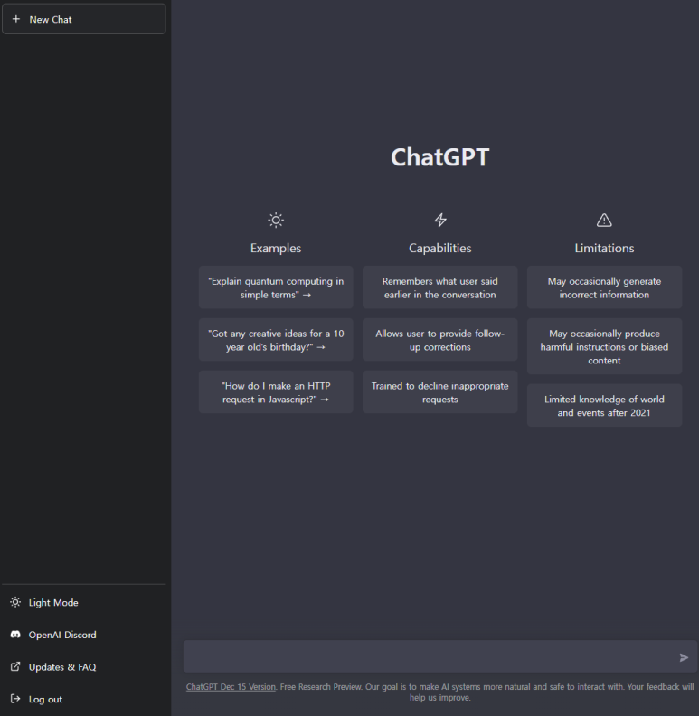Open the ChatGPT Dec 15 Version link
The width and height of the screenshot is (699, 716).
(231, 687)
